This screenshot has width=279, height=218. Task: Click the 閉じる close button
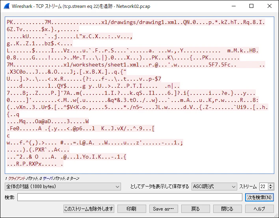tap(227, 209)
